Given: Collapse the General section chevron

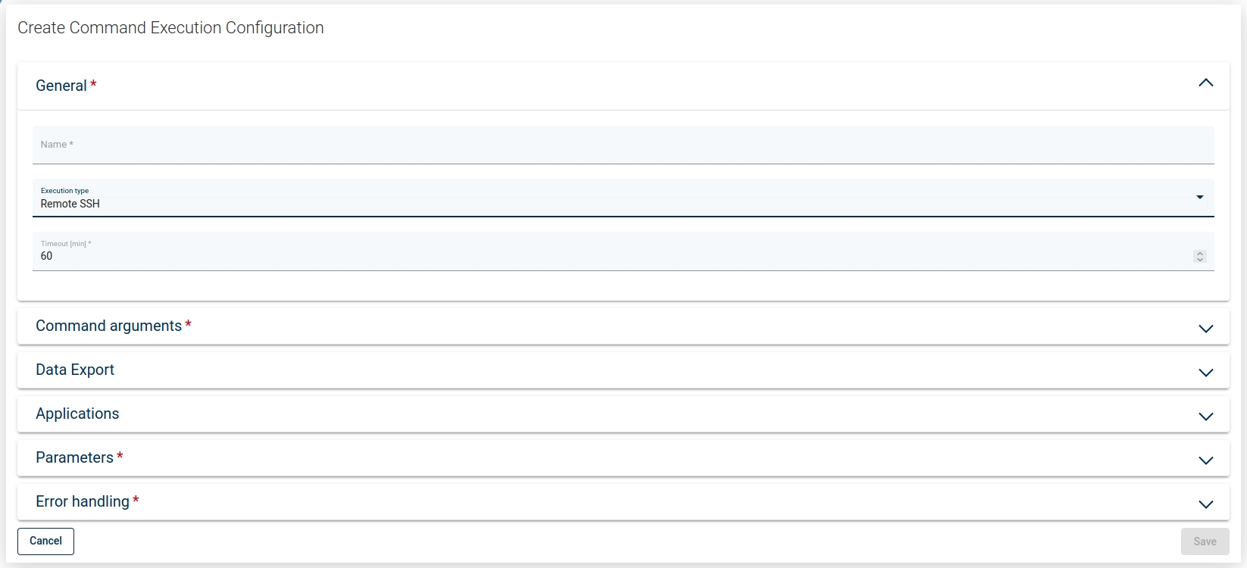Looking at the screenshot, I should tap(1205, 83).
